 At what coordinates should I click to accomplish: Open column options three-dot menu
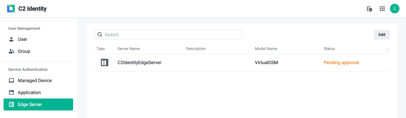point(387,50)
